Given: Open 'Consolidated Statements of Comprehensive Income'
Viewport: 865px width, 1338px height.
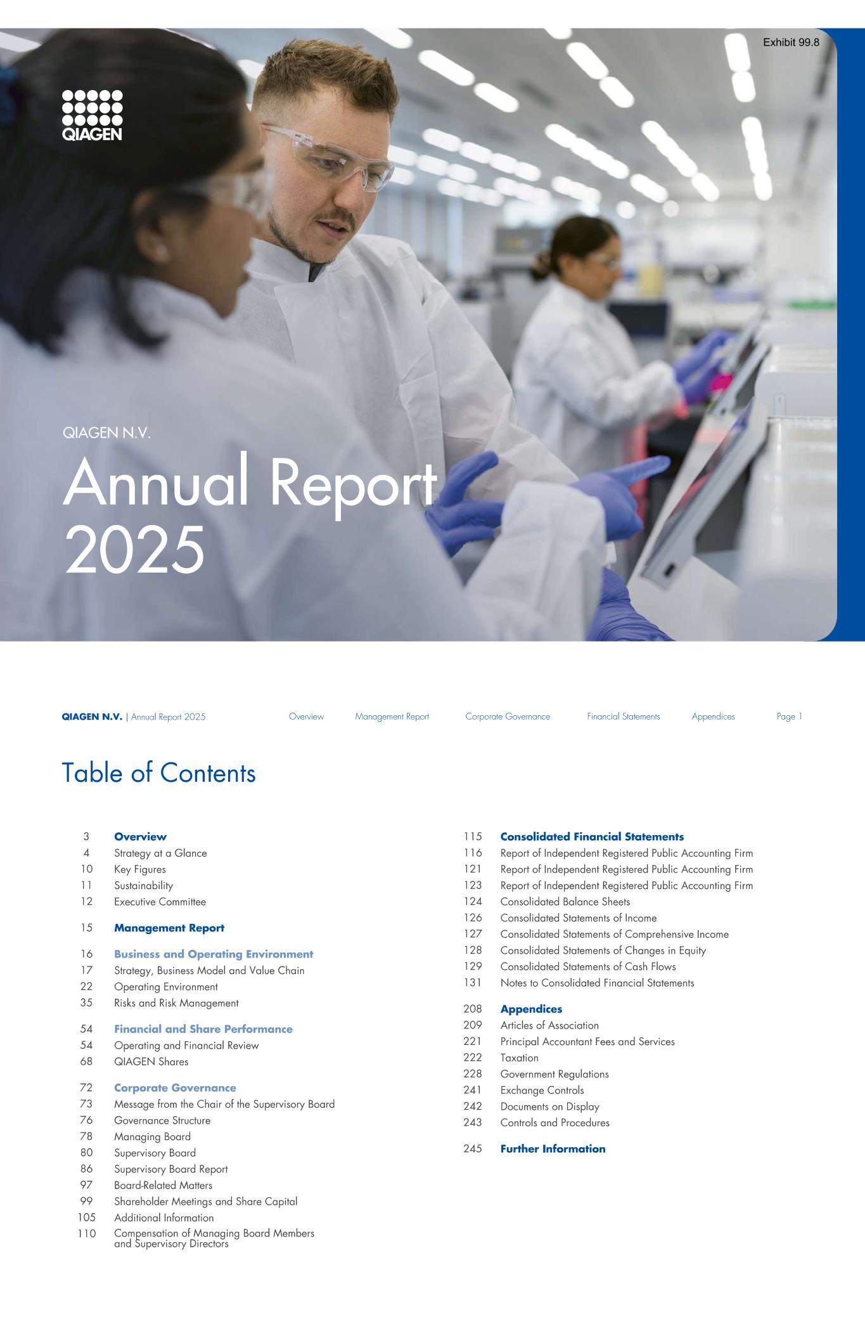Looking at the screenshot, I should coord(615,935).
